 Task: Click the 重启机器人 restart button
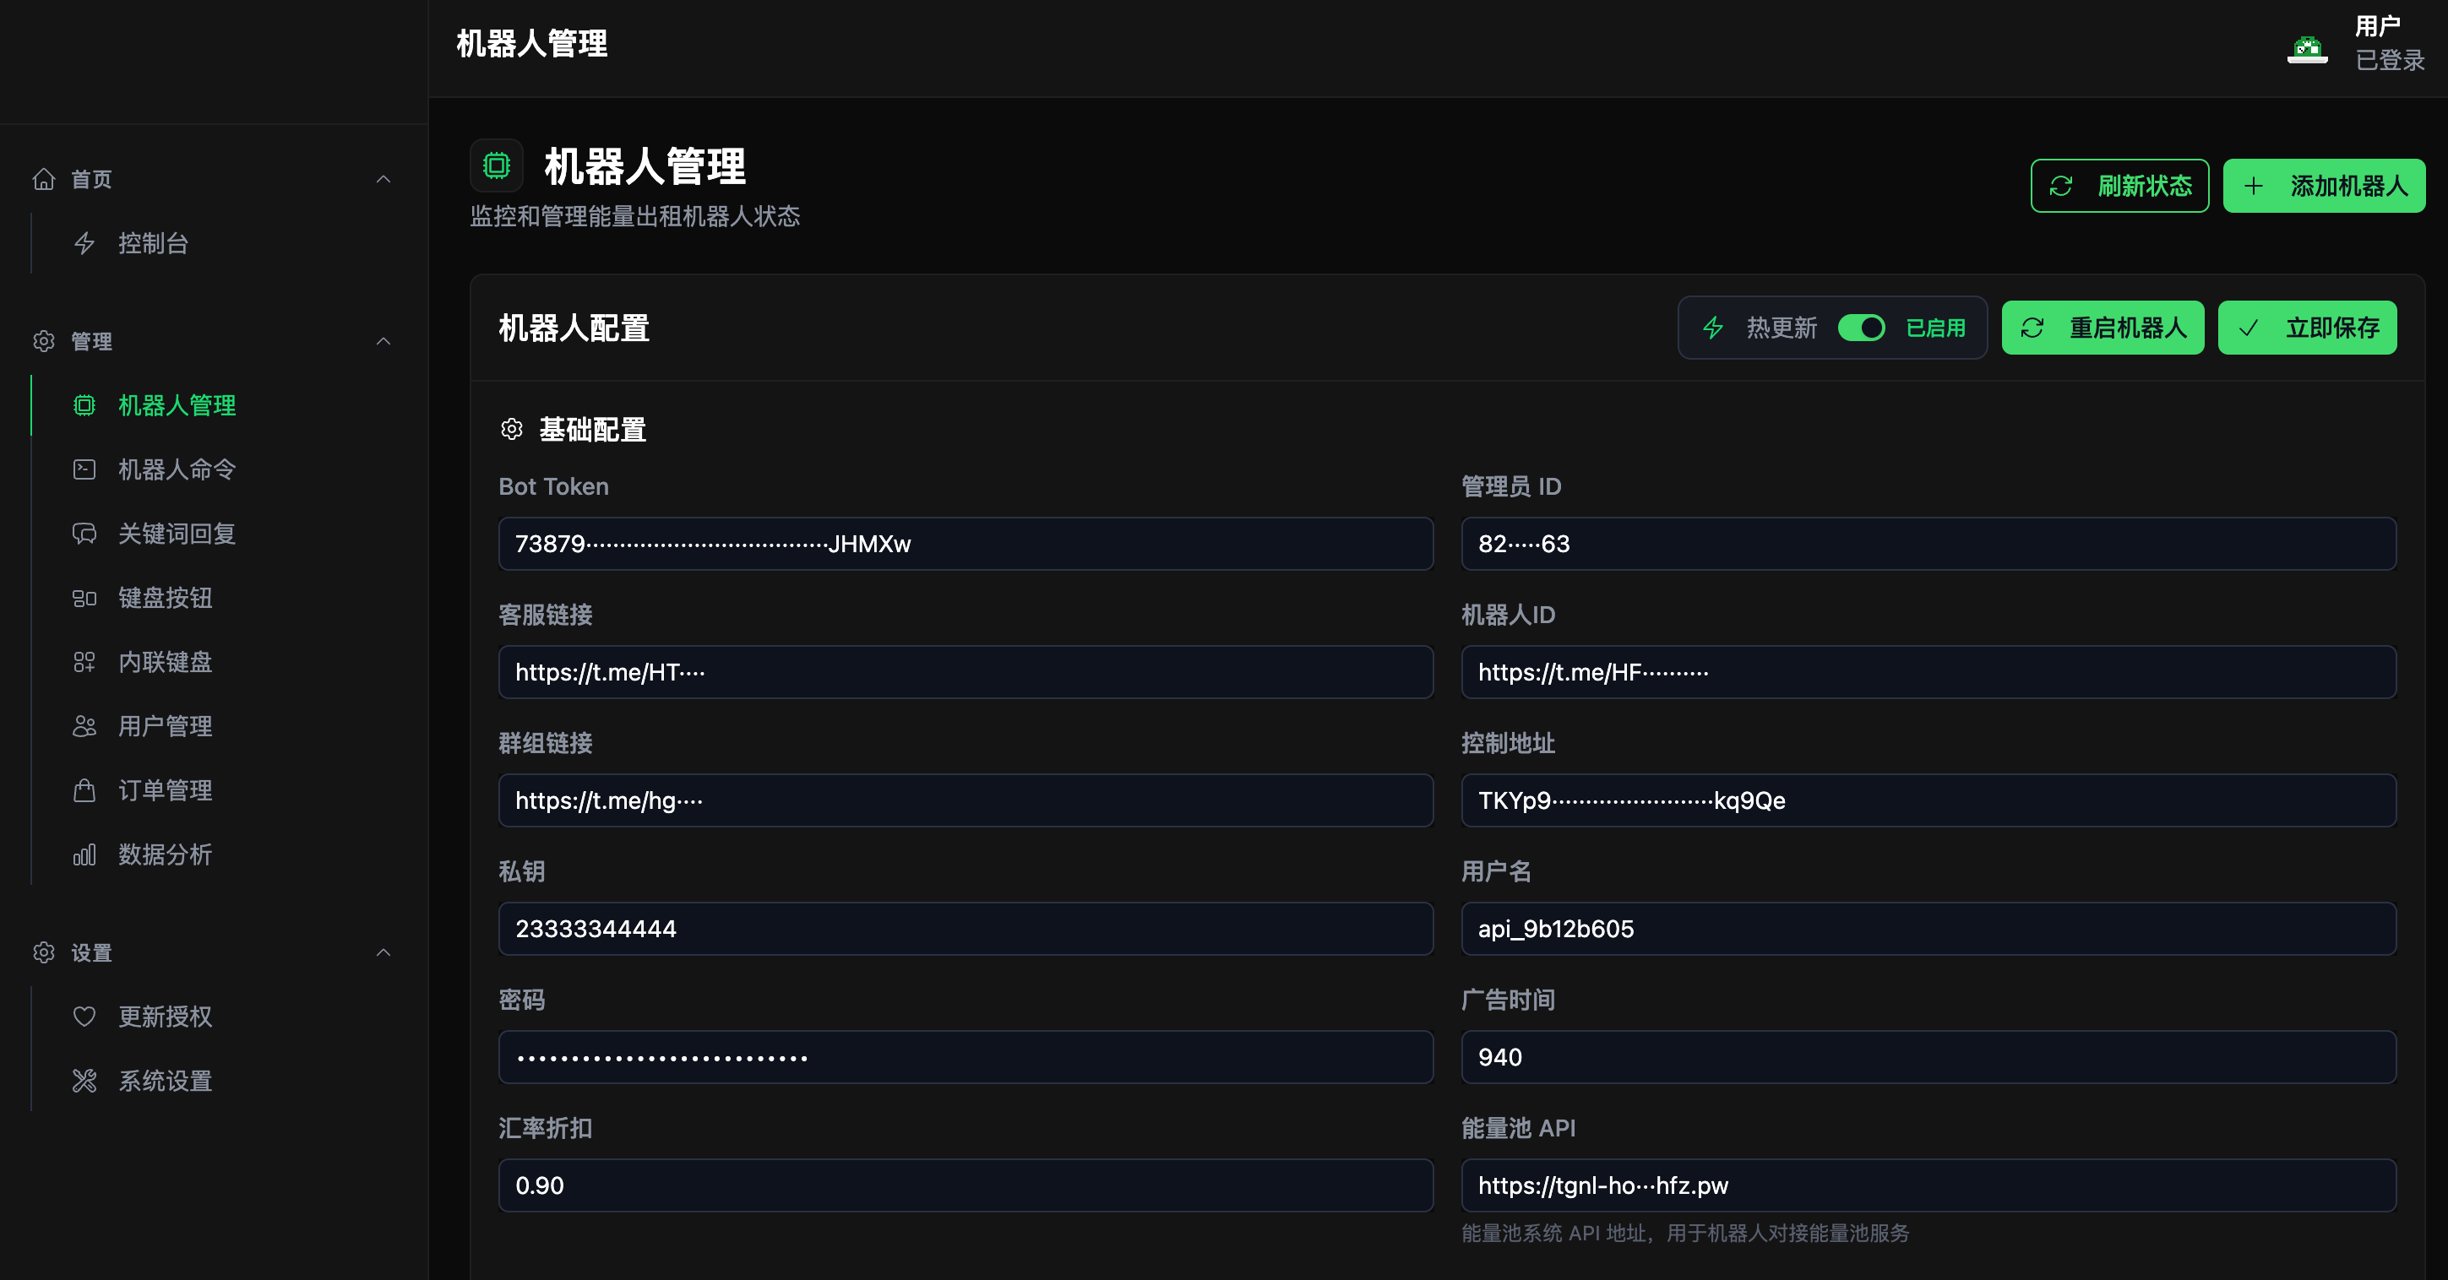click(2102, 328)
